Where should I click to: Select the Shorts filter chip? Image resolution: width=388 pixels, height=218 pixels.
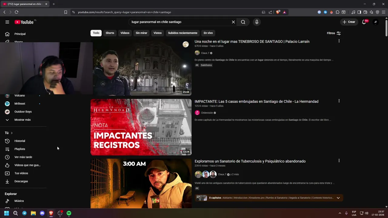pos(110,33)
